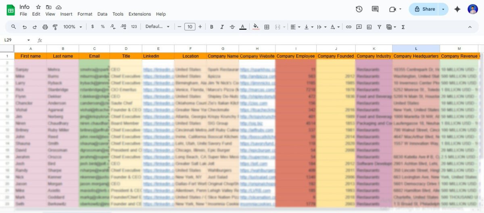Viewport: 484px width, 213px height.
Task: Check the cloud save status icon
Action: coord(59,7)
